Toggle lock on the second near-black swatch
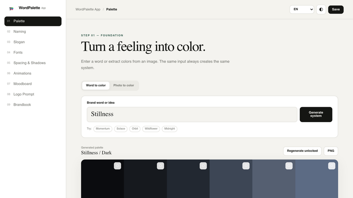 (160, 166)
